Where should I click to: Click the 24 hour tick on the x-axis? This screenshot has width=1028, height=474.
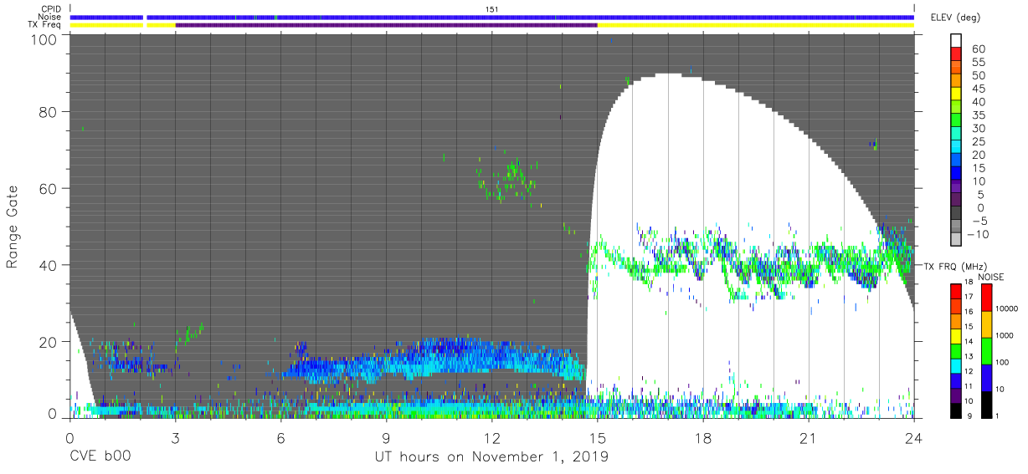(914, 437)
